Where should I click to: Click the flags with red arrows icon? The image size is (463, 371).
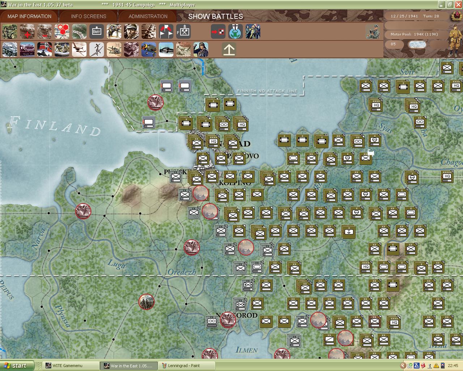point(166,32)
